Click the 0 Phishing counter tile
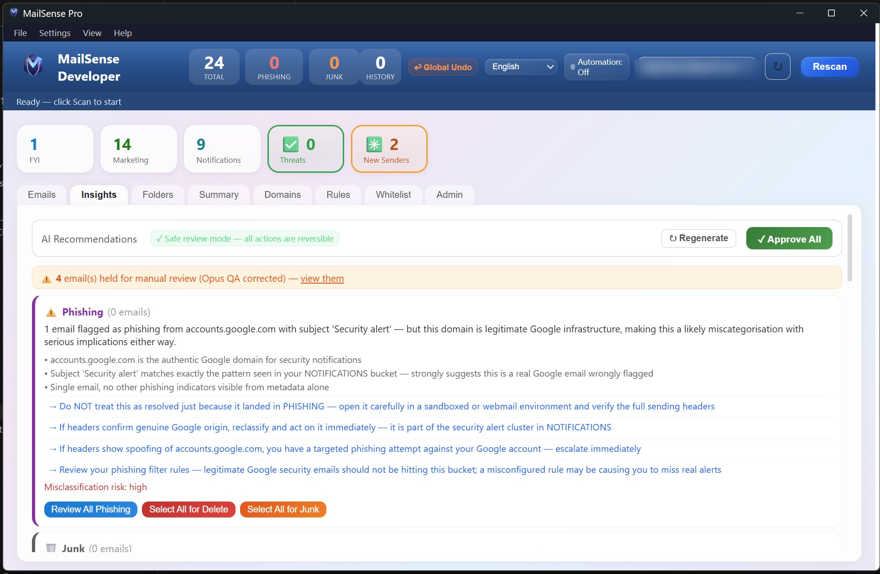Screen dimensions: 880x574 pyautogui.click(x=274, y=67)
